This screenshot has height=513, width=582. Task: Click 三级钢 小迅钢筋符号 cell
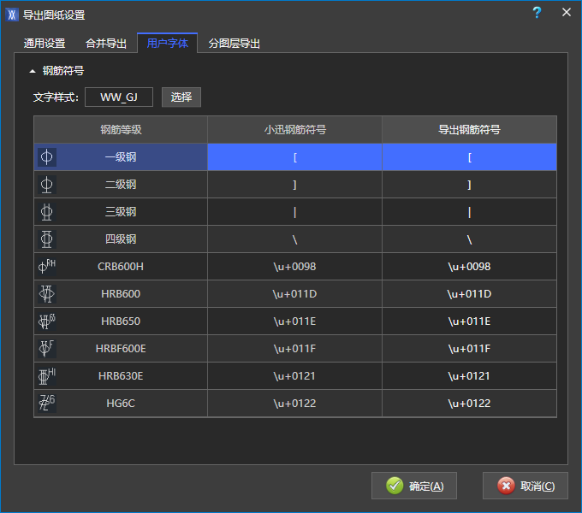[x=294, y=212]
